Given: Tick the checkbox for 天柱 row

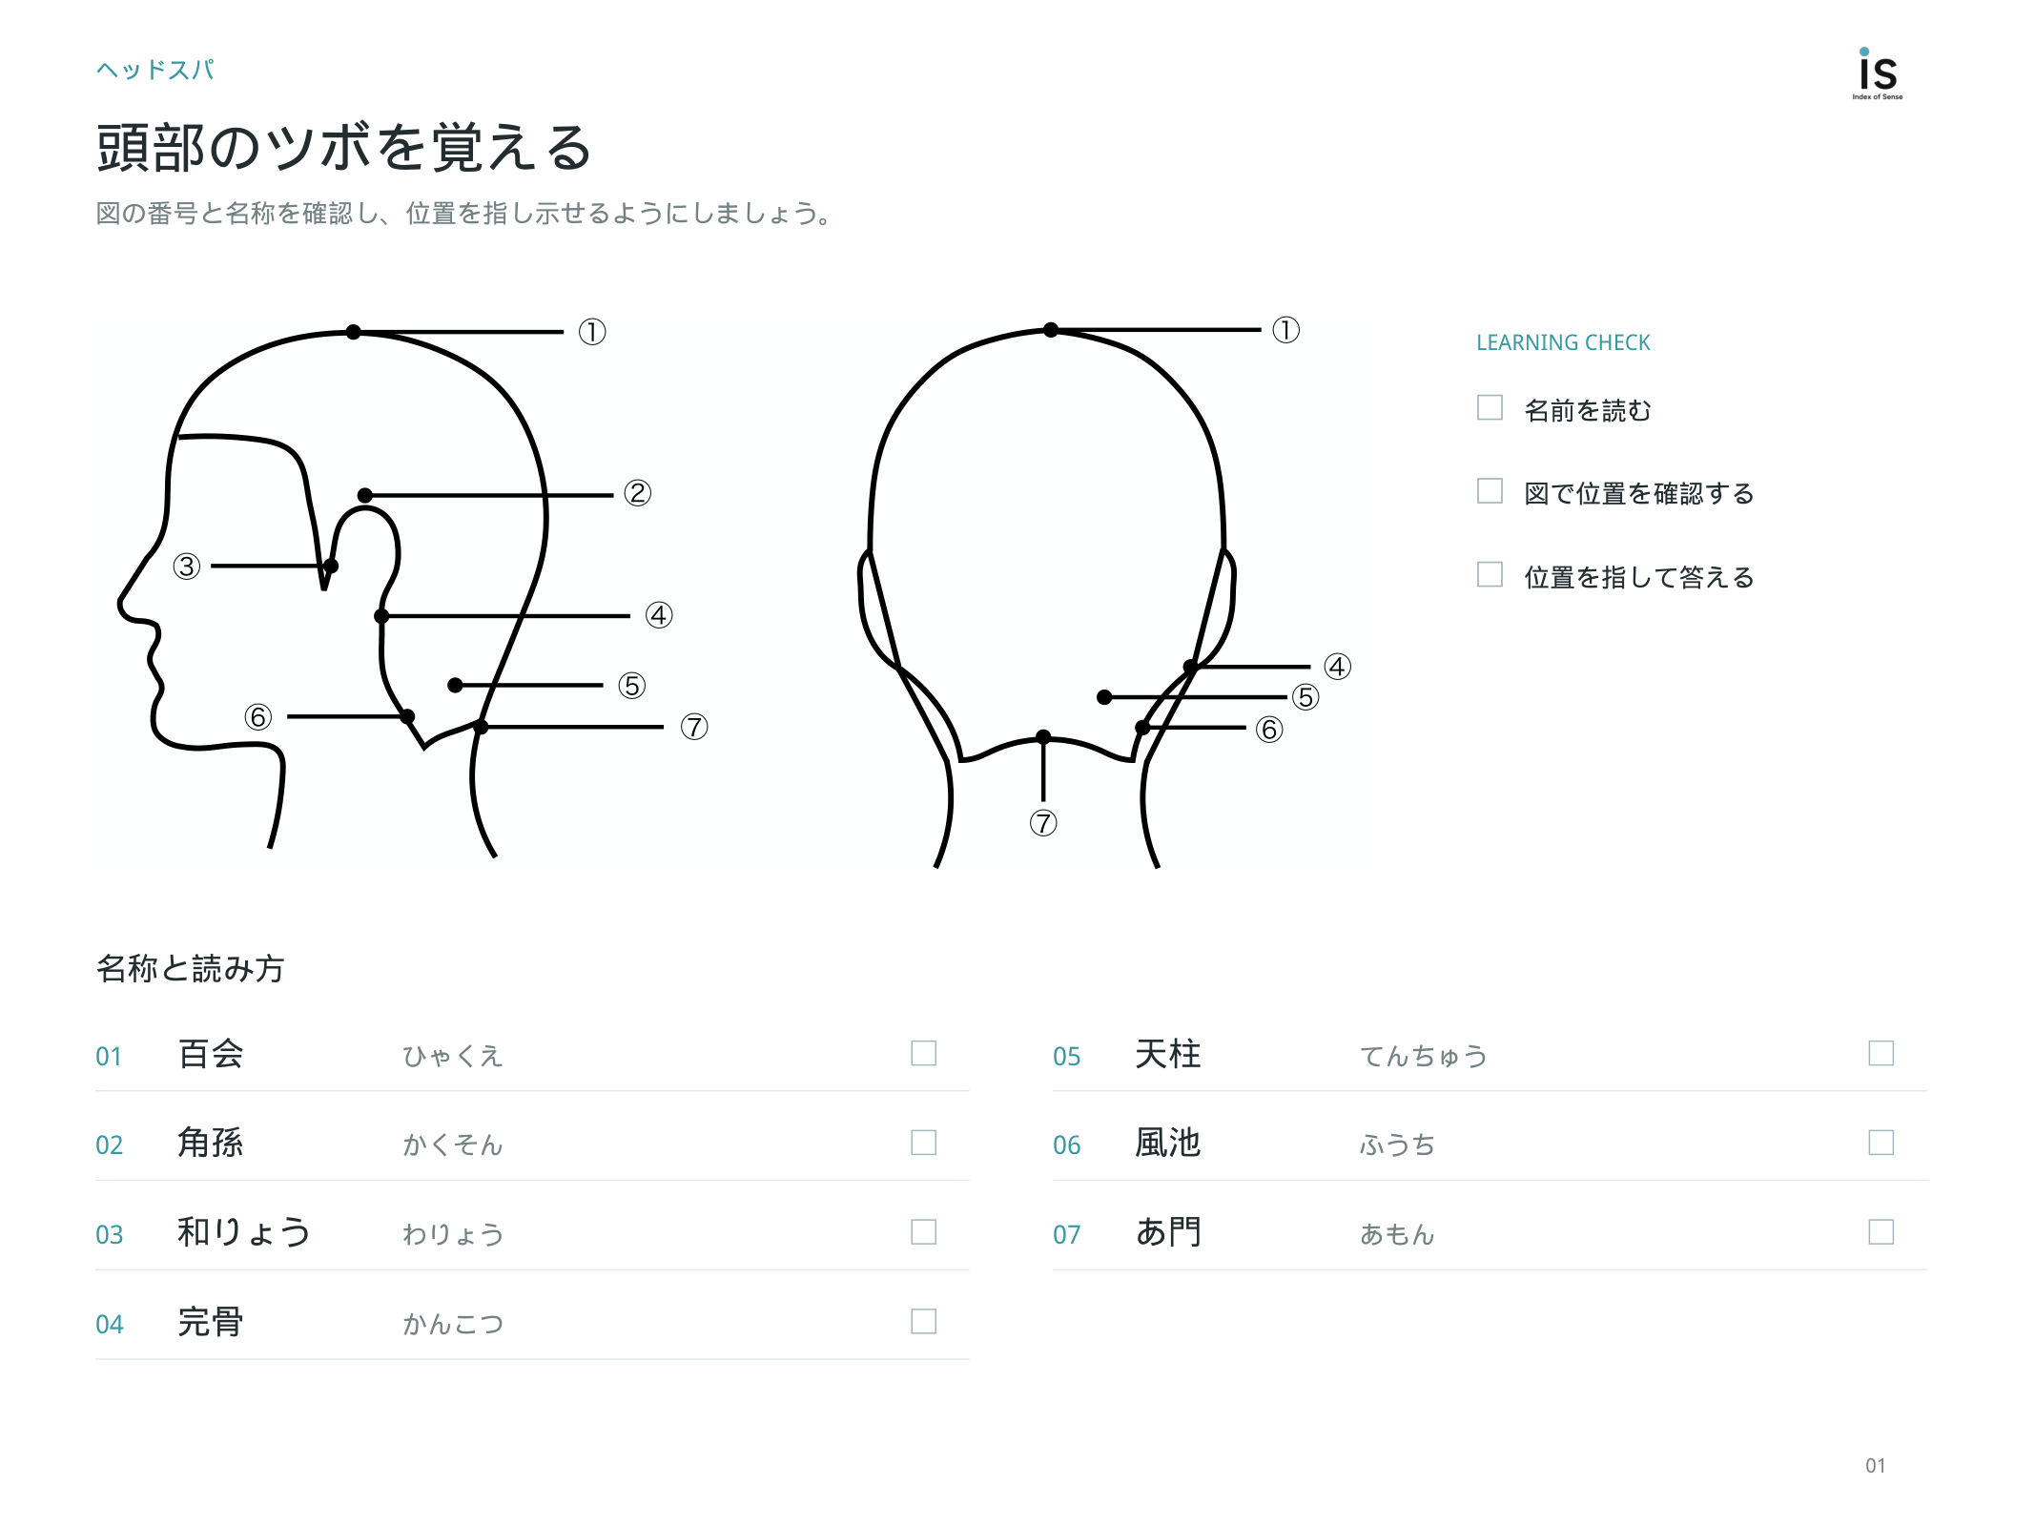Looking at the screenshot, I should click(x=1881, y=1053).
